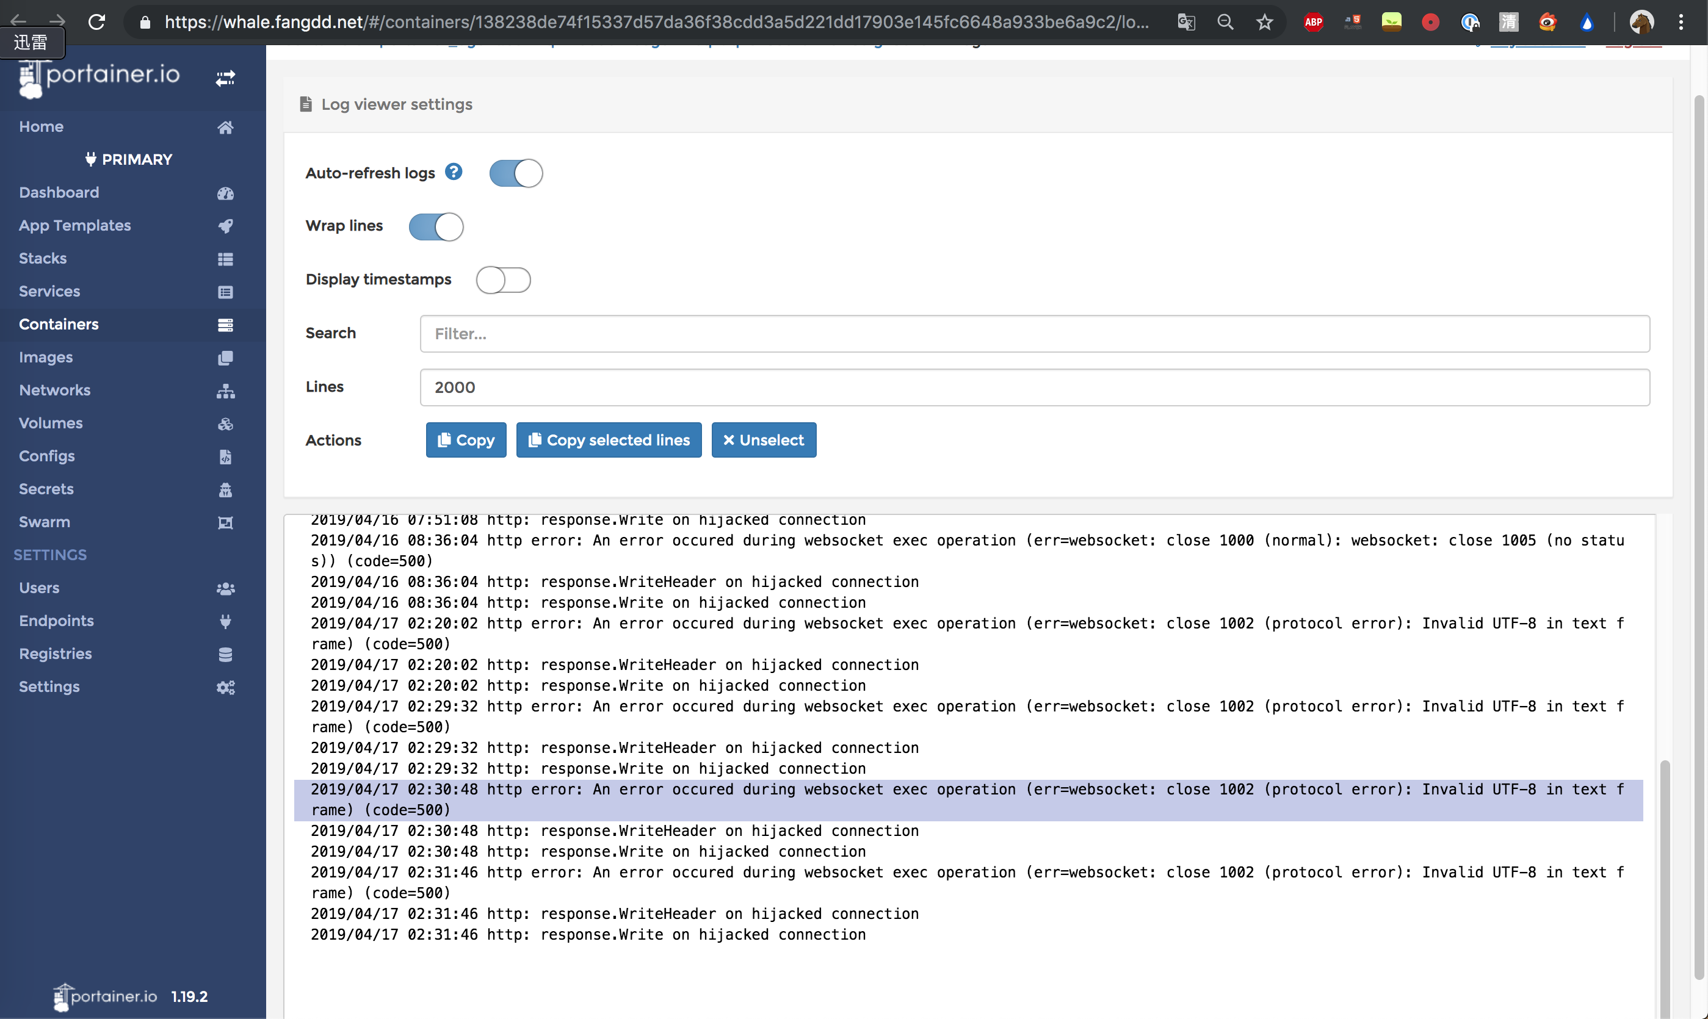The width and height of the screenshot is (1708, 1019).
Task: Select the Networks topology icon
Action: [226, 391]
